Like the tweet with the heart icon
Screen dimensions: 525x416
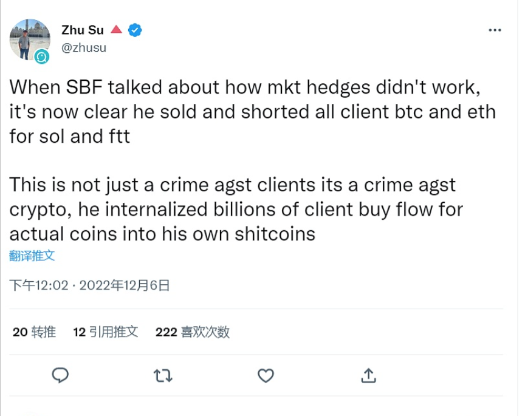tap(266, 376)
